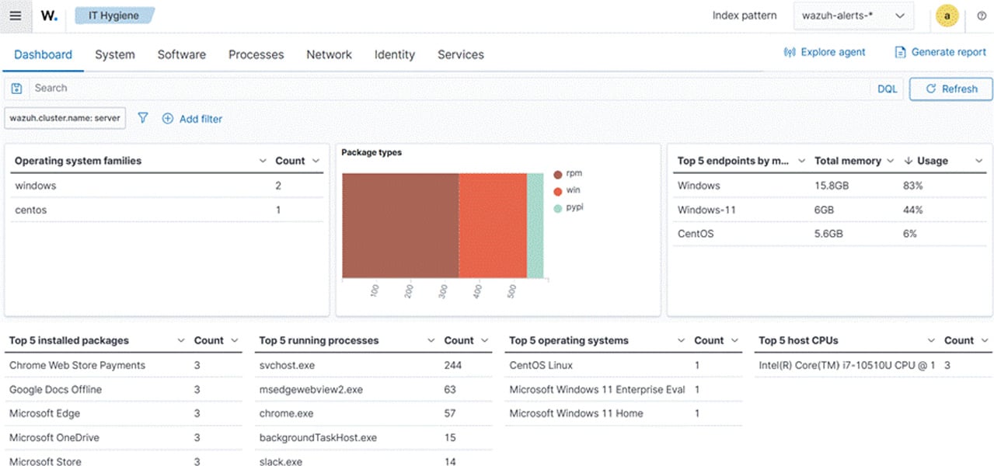Screen dimensions: 994x466
Task: Open the help icon at top right
Action: [981, 16]
